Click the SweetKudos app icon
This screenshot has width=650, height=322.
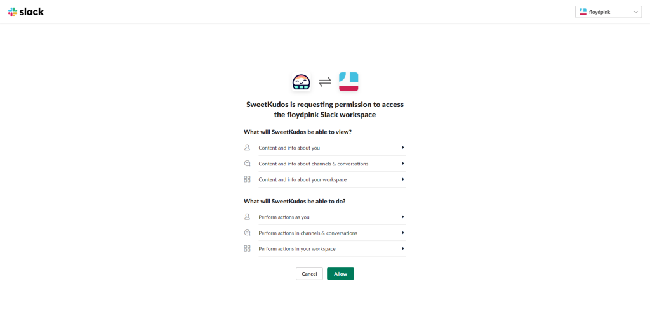(301, 82)
